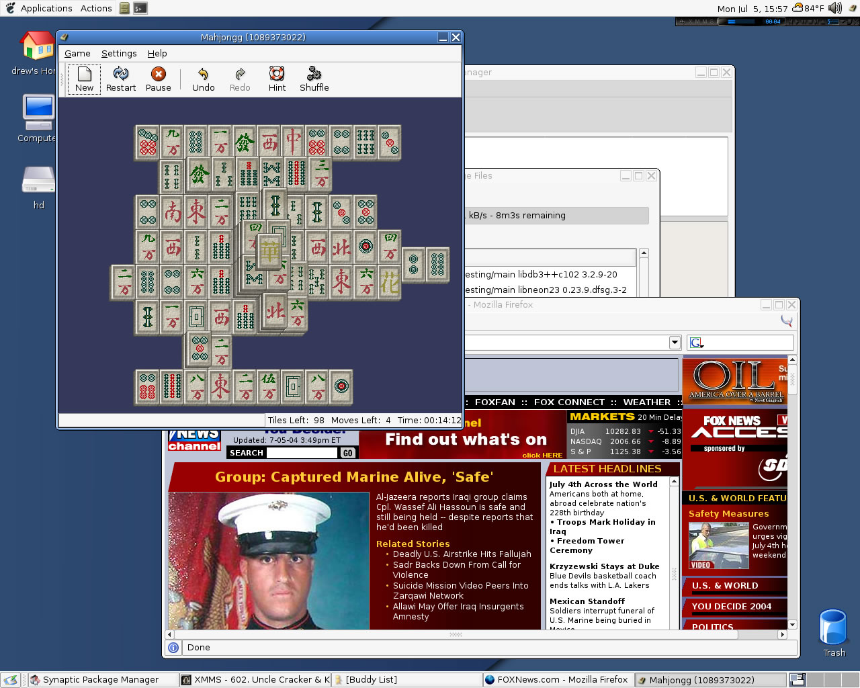Open the hd drive desktop icon

pyautogui.click(x=38, y=187)
